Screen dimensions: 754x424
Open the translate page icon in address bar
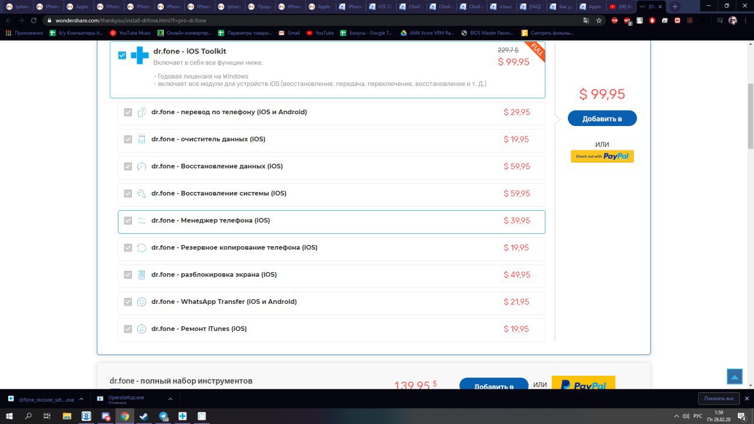(x=586, y=20)
